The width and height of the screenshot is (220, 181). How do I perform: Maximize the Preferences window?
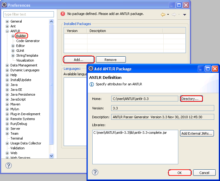(x=179, y=5)
